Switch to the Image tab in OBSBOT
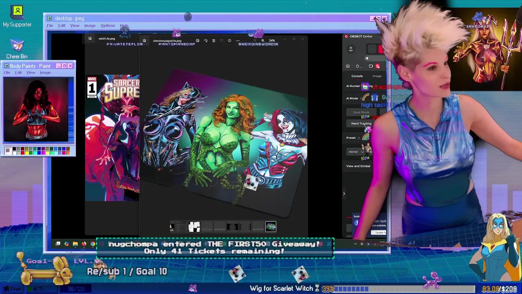 click(x=377, y=76)
